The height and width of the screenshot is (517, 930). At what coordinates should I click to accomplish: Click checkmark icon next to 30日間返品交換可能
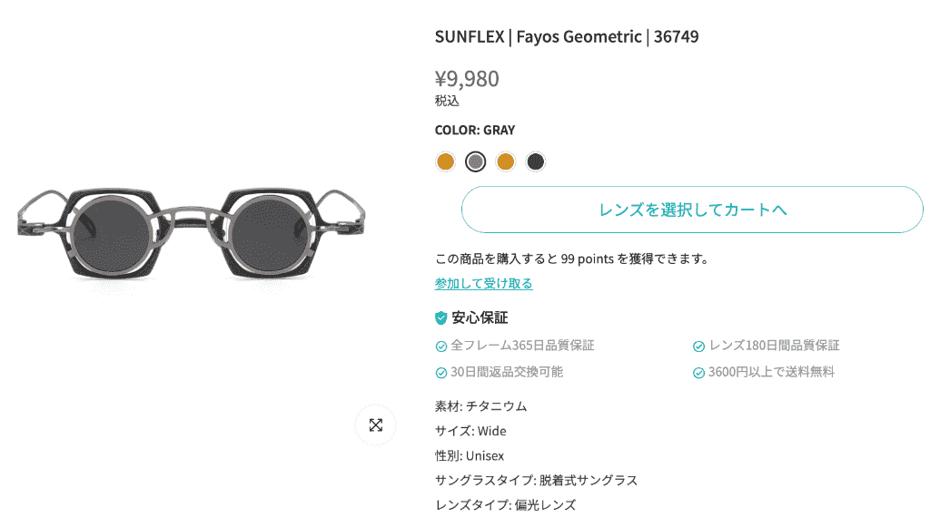441,372
